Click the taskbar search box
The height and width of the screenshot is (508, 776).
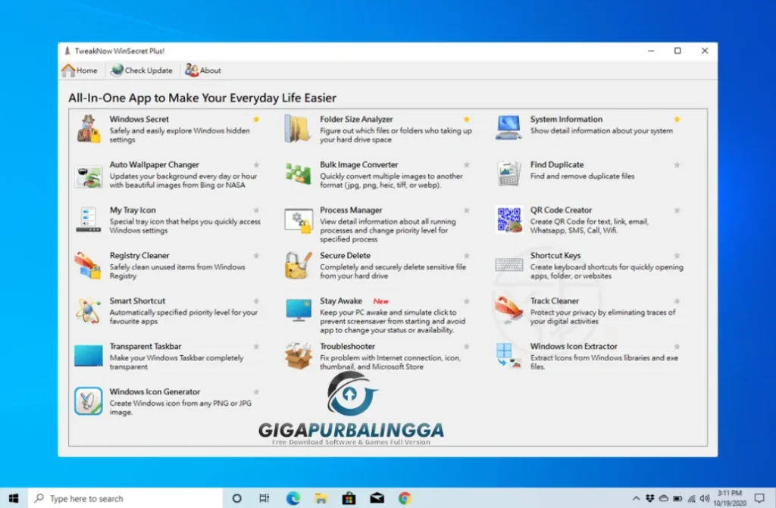[125, 498]
